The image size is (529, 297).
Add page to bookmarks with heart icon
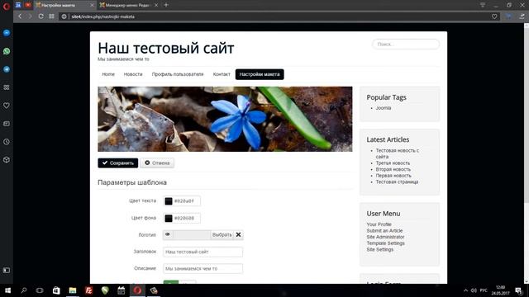(494, 16)
